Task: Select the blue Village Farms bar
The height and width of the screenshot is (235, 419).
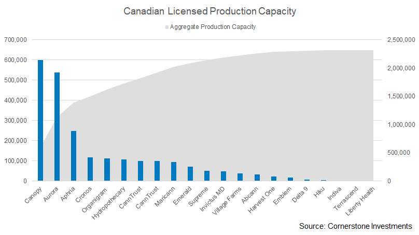Action: tap(240, 177)
